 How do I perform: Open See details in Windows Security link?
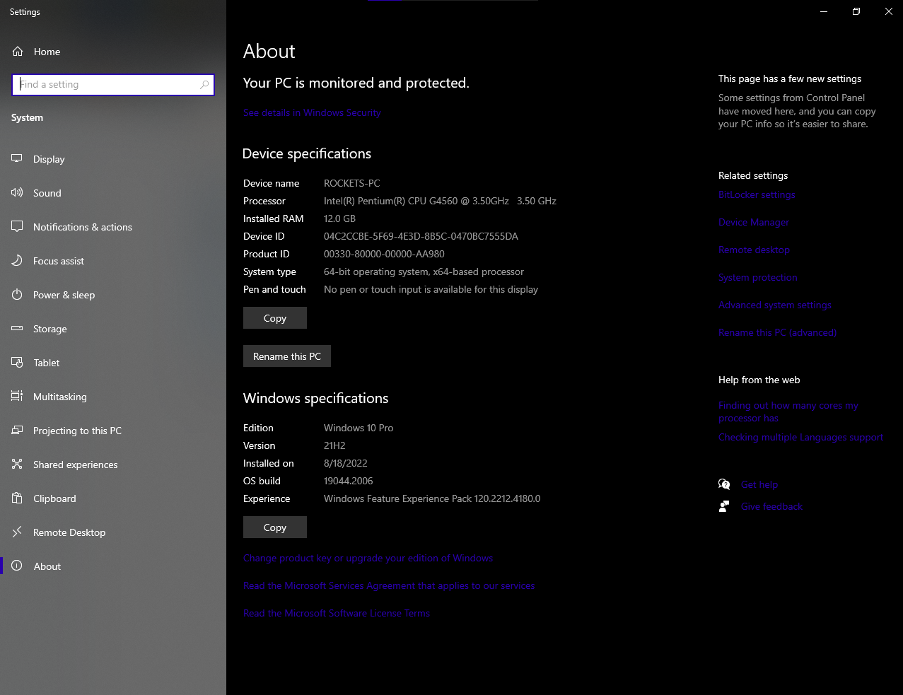coord(312,112)
